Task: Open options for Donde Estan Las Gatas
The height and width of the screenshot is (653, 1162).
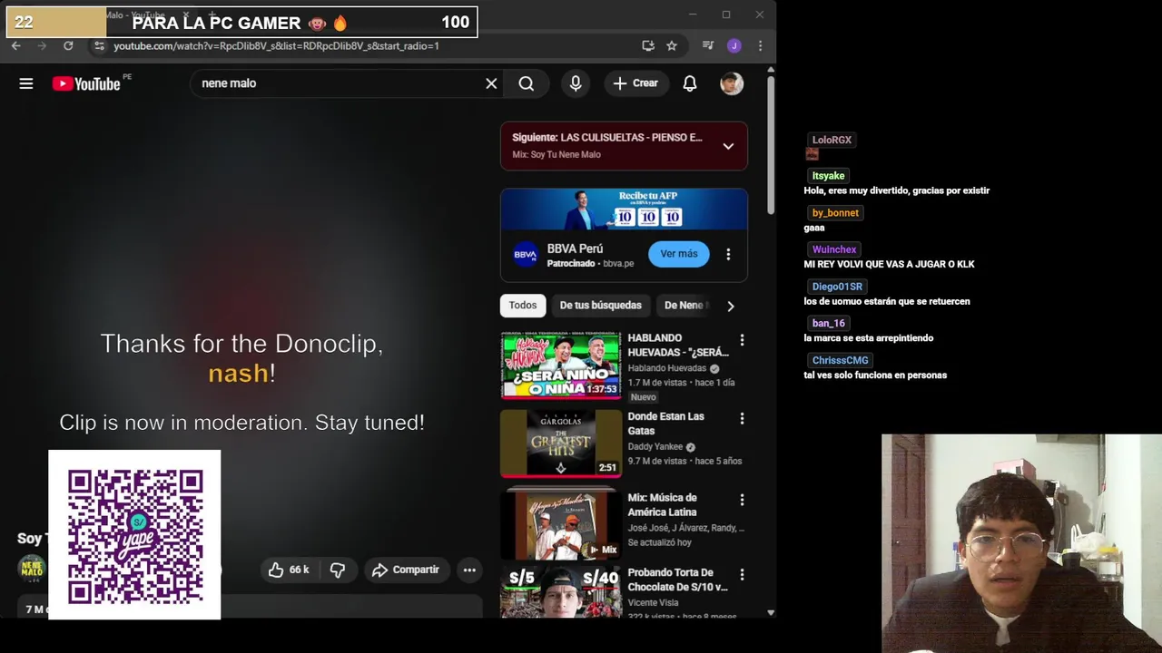Action: point(742,418)
